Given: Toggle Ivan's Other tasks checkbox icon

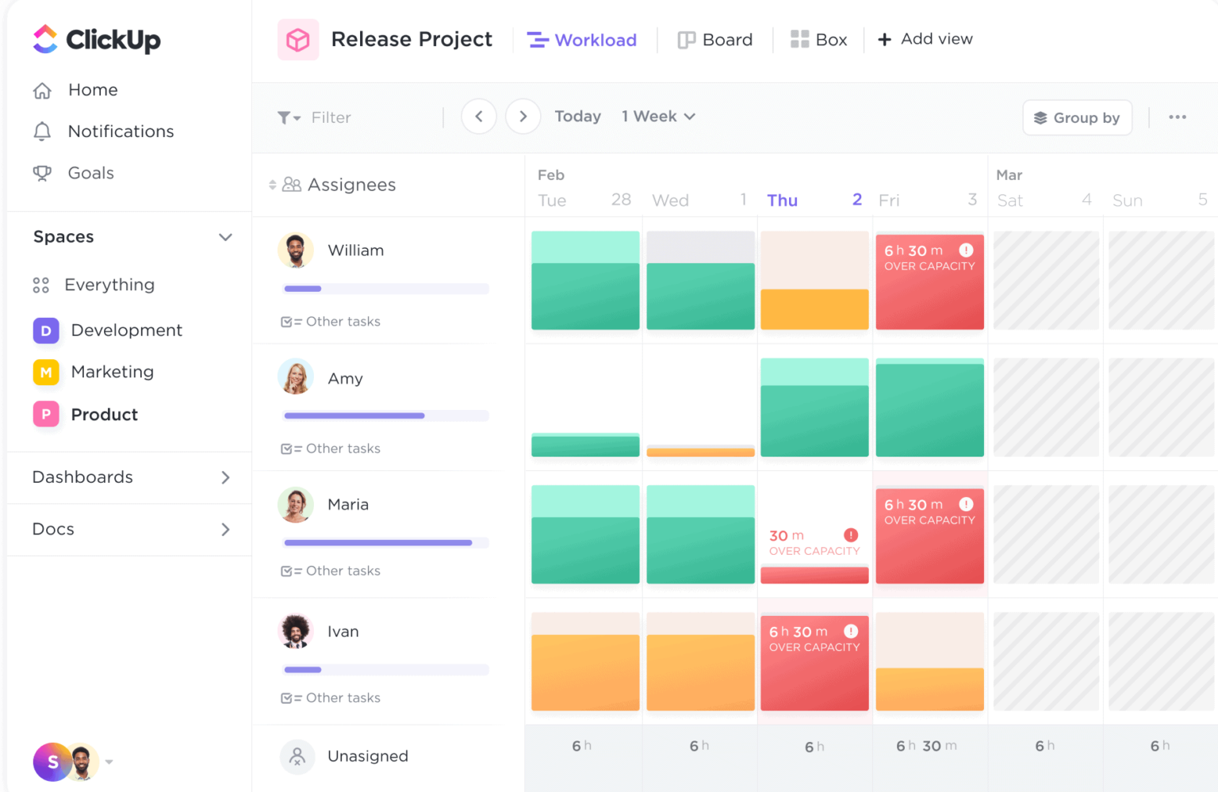Looking at the screenshot, I should (287, 698).
